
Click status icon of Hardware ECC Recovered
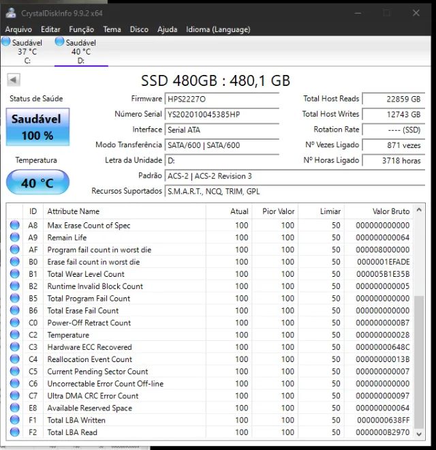pyautogui.click(x=14, y=347)
